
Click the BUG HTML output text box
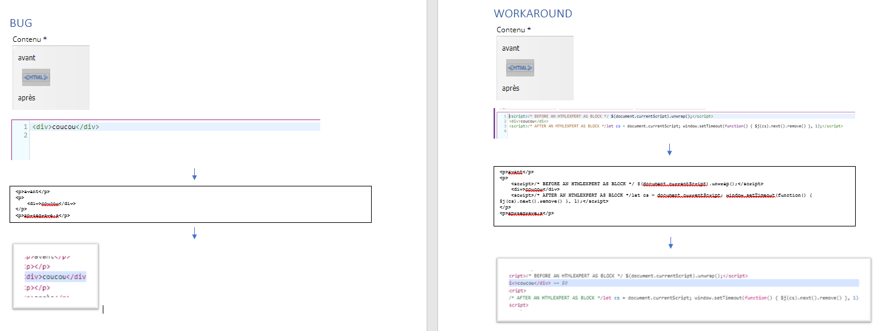[191, 204]
